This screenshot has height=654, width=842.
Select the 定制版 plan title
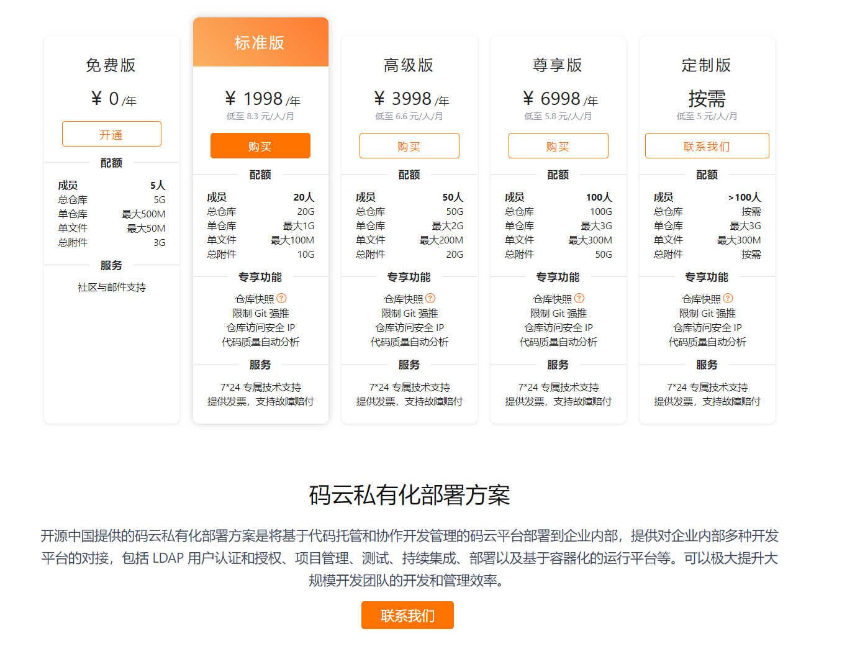click(x=707, y=65)
